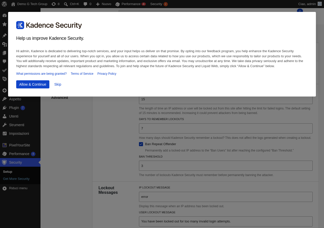This screenshot has width=324, height=228.
Task: Open What permissions are being granted link
Action: (42, 74)
